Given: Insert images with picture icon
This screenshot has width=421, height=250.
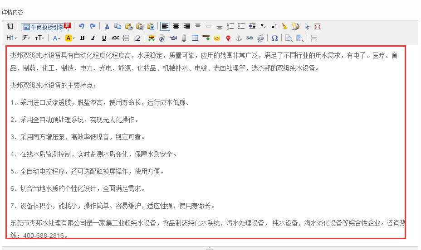Looking at the screenshot, I should [151, 38].
